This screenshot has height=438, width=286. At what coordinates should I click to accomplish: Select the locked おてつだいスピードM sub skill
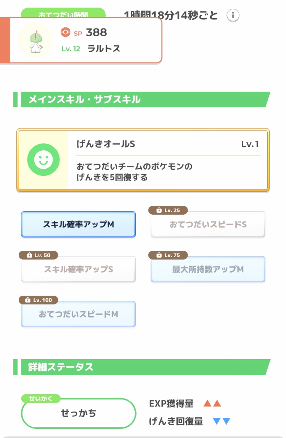point(78,314)
